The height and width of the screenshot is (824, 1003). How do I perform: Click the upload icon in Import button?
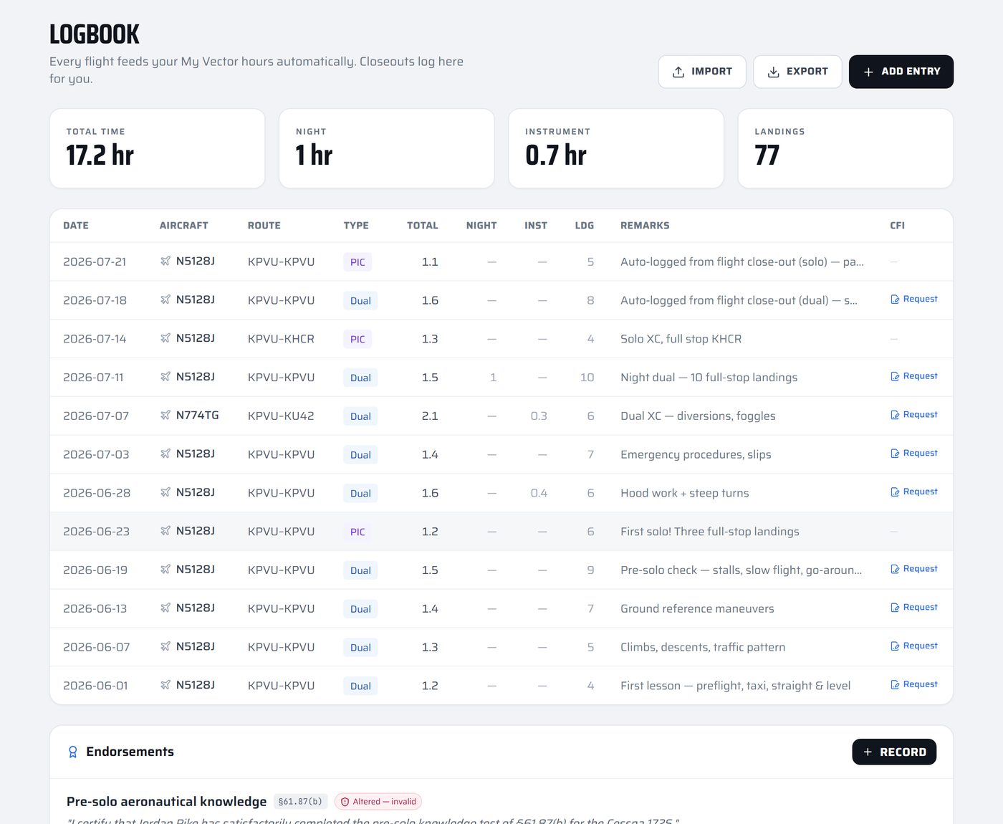678,72
